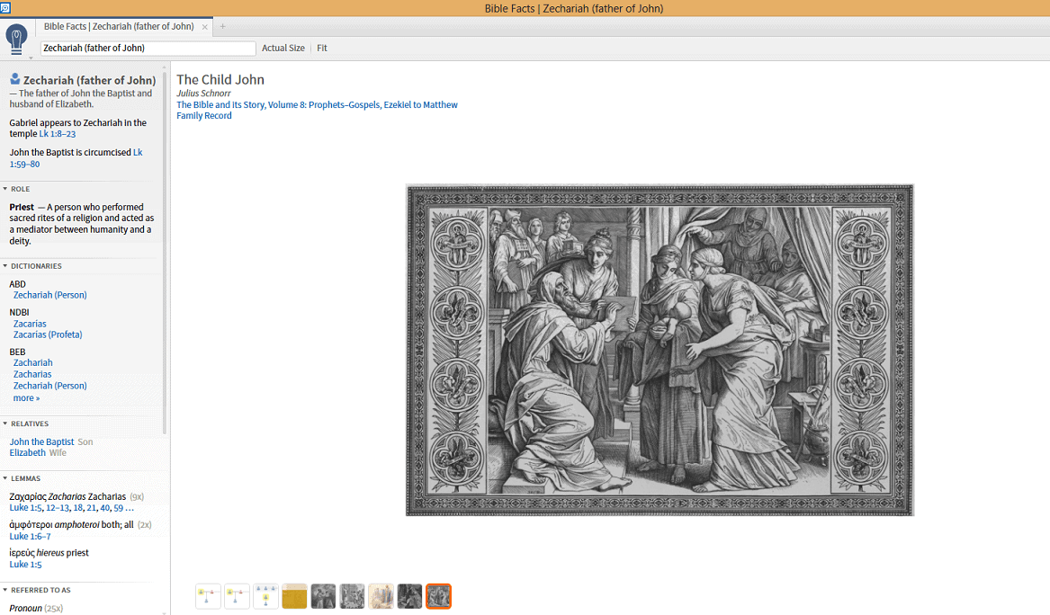Open the Lk 1:8–23 reference link
This screenshot has width=1050, height=615.
(57, 134)
